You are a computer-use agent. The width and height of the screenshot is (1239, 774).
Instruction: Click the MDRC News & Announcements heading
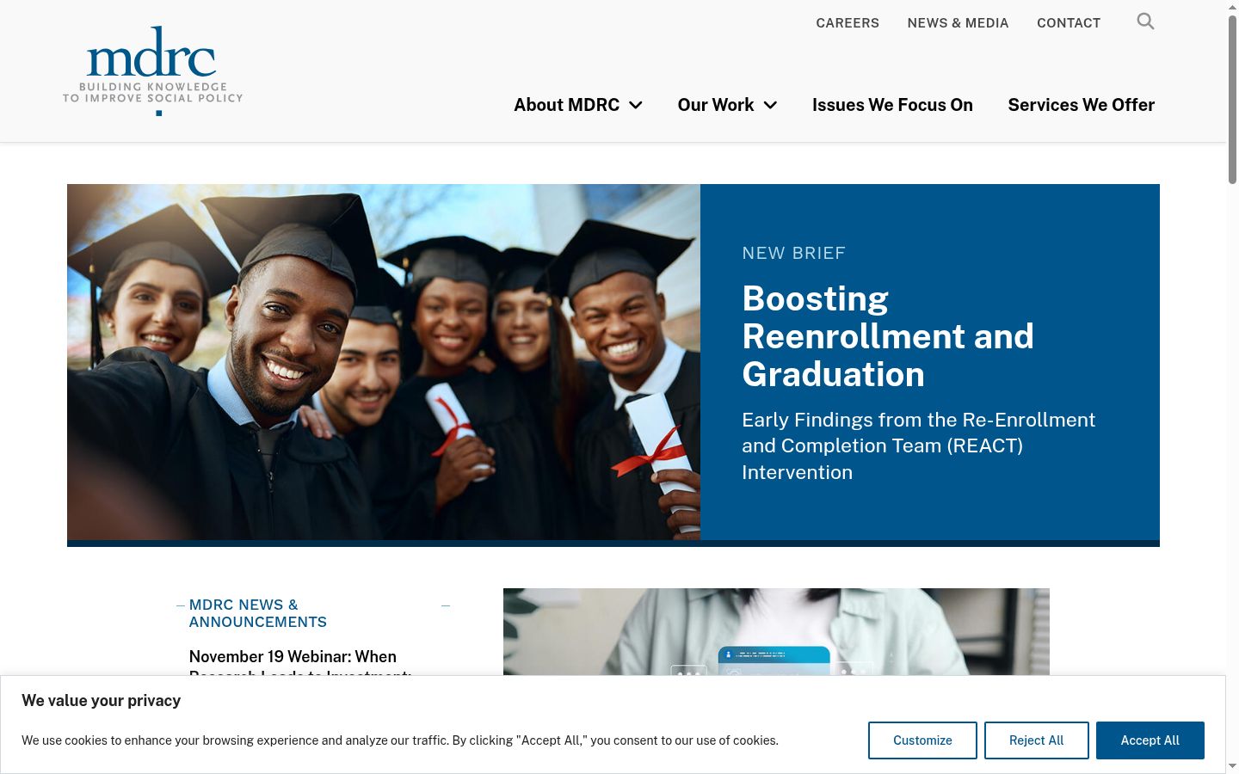pyautogui.click(x=258, y=613)
